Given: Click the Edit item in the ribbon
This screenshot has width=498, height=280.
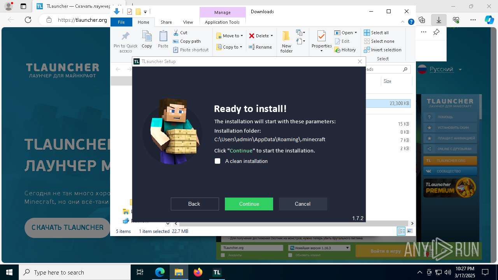Looking at the screenshot, I should pyautogui.click(x=342, y=41).
